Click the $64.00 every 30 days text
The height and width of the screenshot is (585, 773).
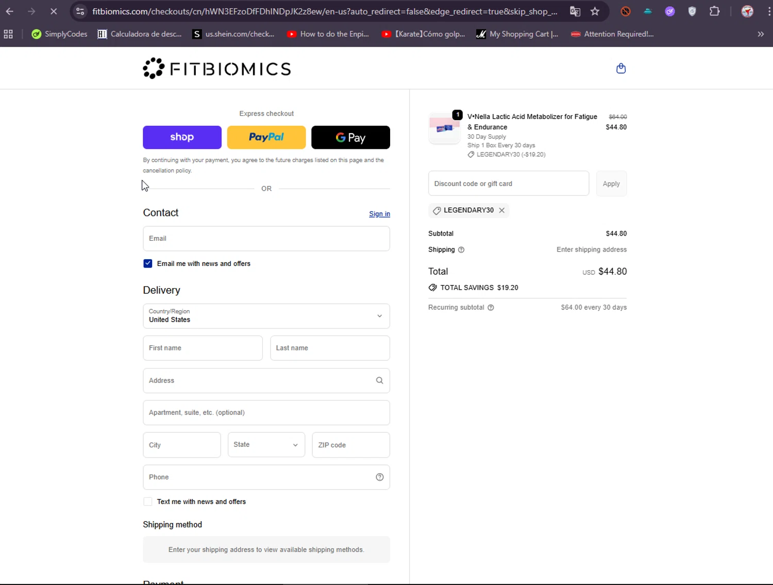594,307
